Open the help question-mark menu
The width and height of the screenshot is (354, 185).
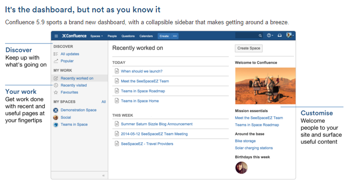tap(270, 35)
